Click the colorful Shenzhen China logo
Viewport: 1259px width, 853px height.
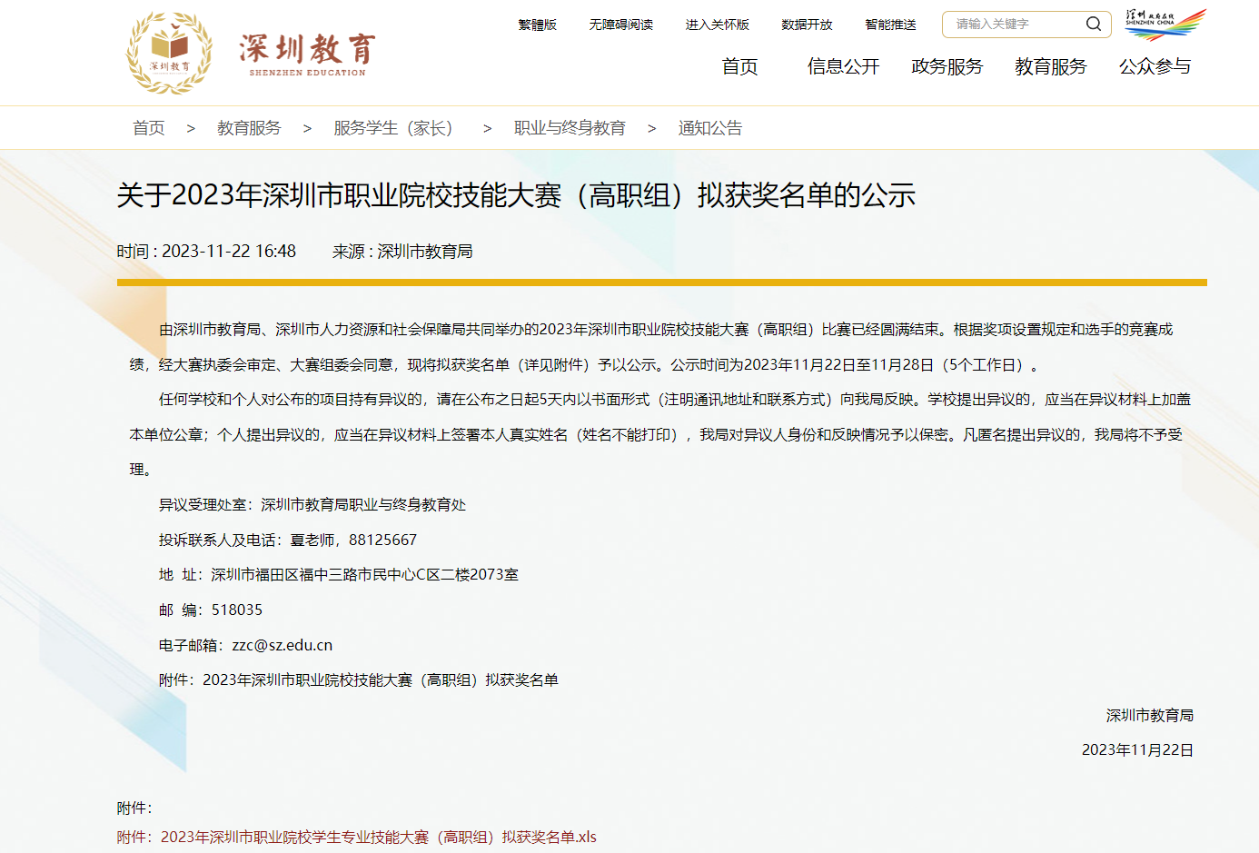point(1165,25)
